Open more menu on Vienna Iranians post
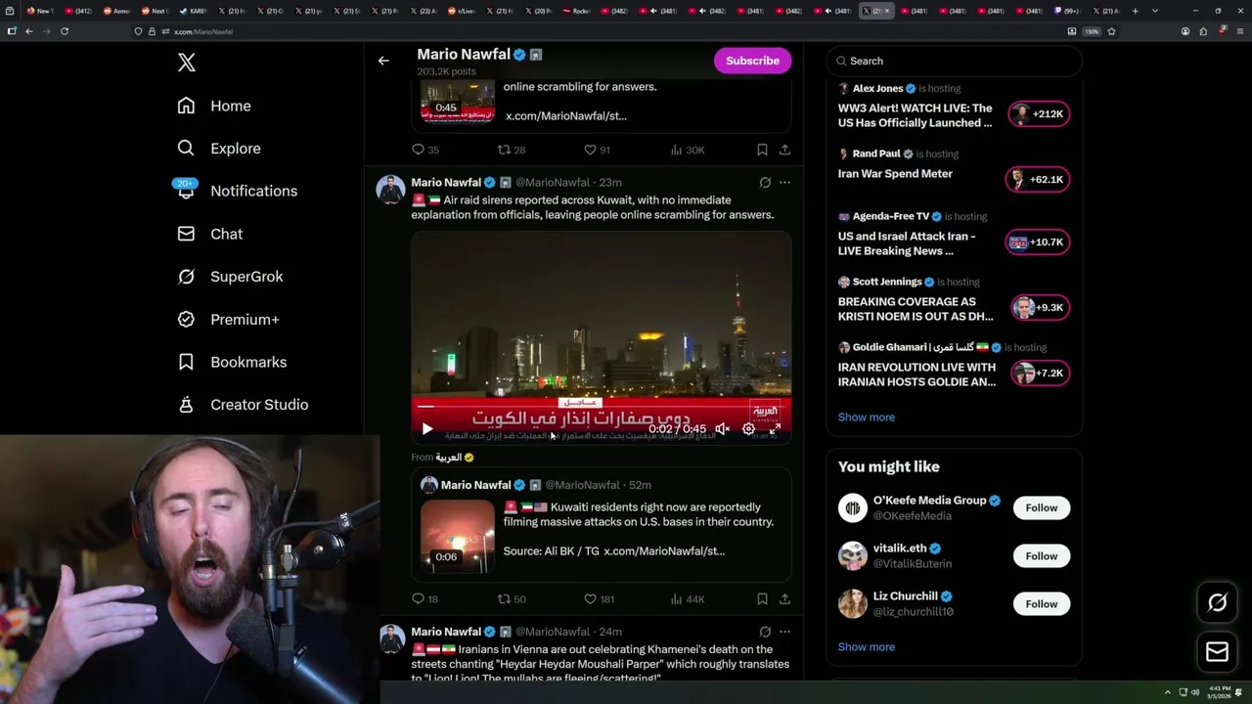1252x704 pixels. 784,632
